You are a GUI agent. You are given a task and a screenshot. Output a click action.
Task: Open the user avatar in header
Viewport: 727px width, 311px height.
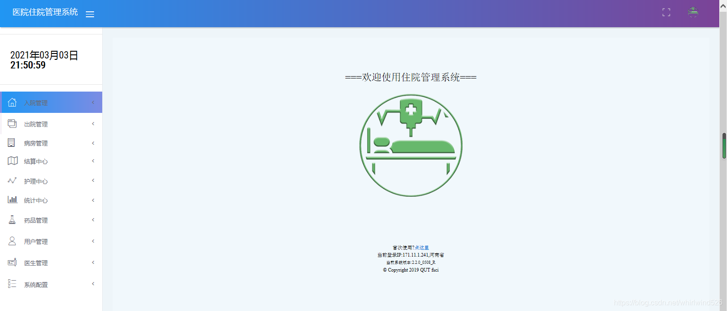(x=693, y=12)
